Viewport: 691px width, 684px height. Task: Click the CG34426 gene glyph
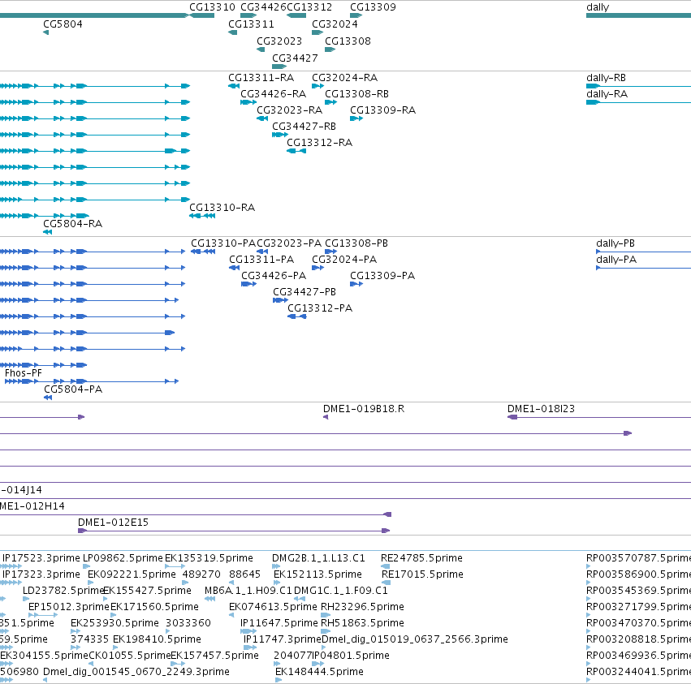tap(248, 15)
